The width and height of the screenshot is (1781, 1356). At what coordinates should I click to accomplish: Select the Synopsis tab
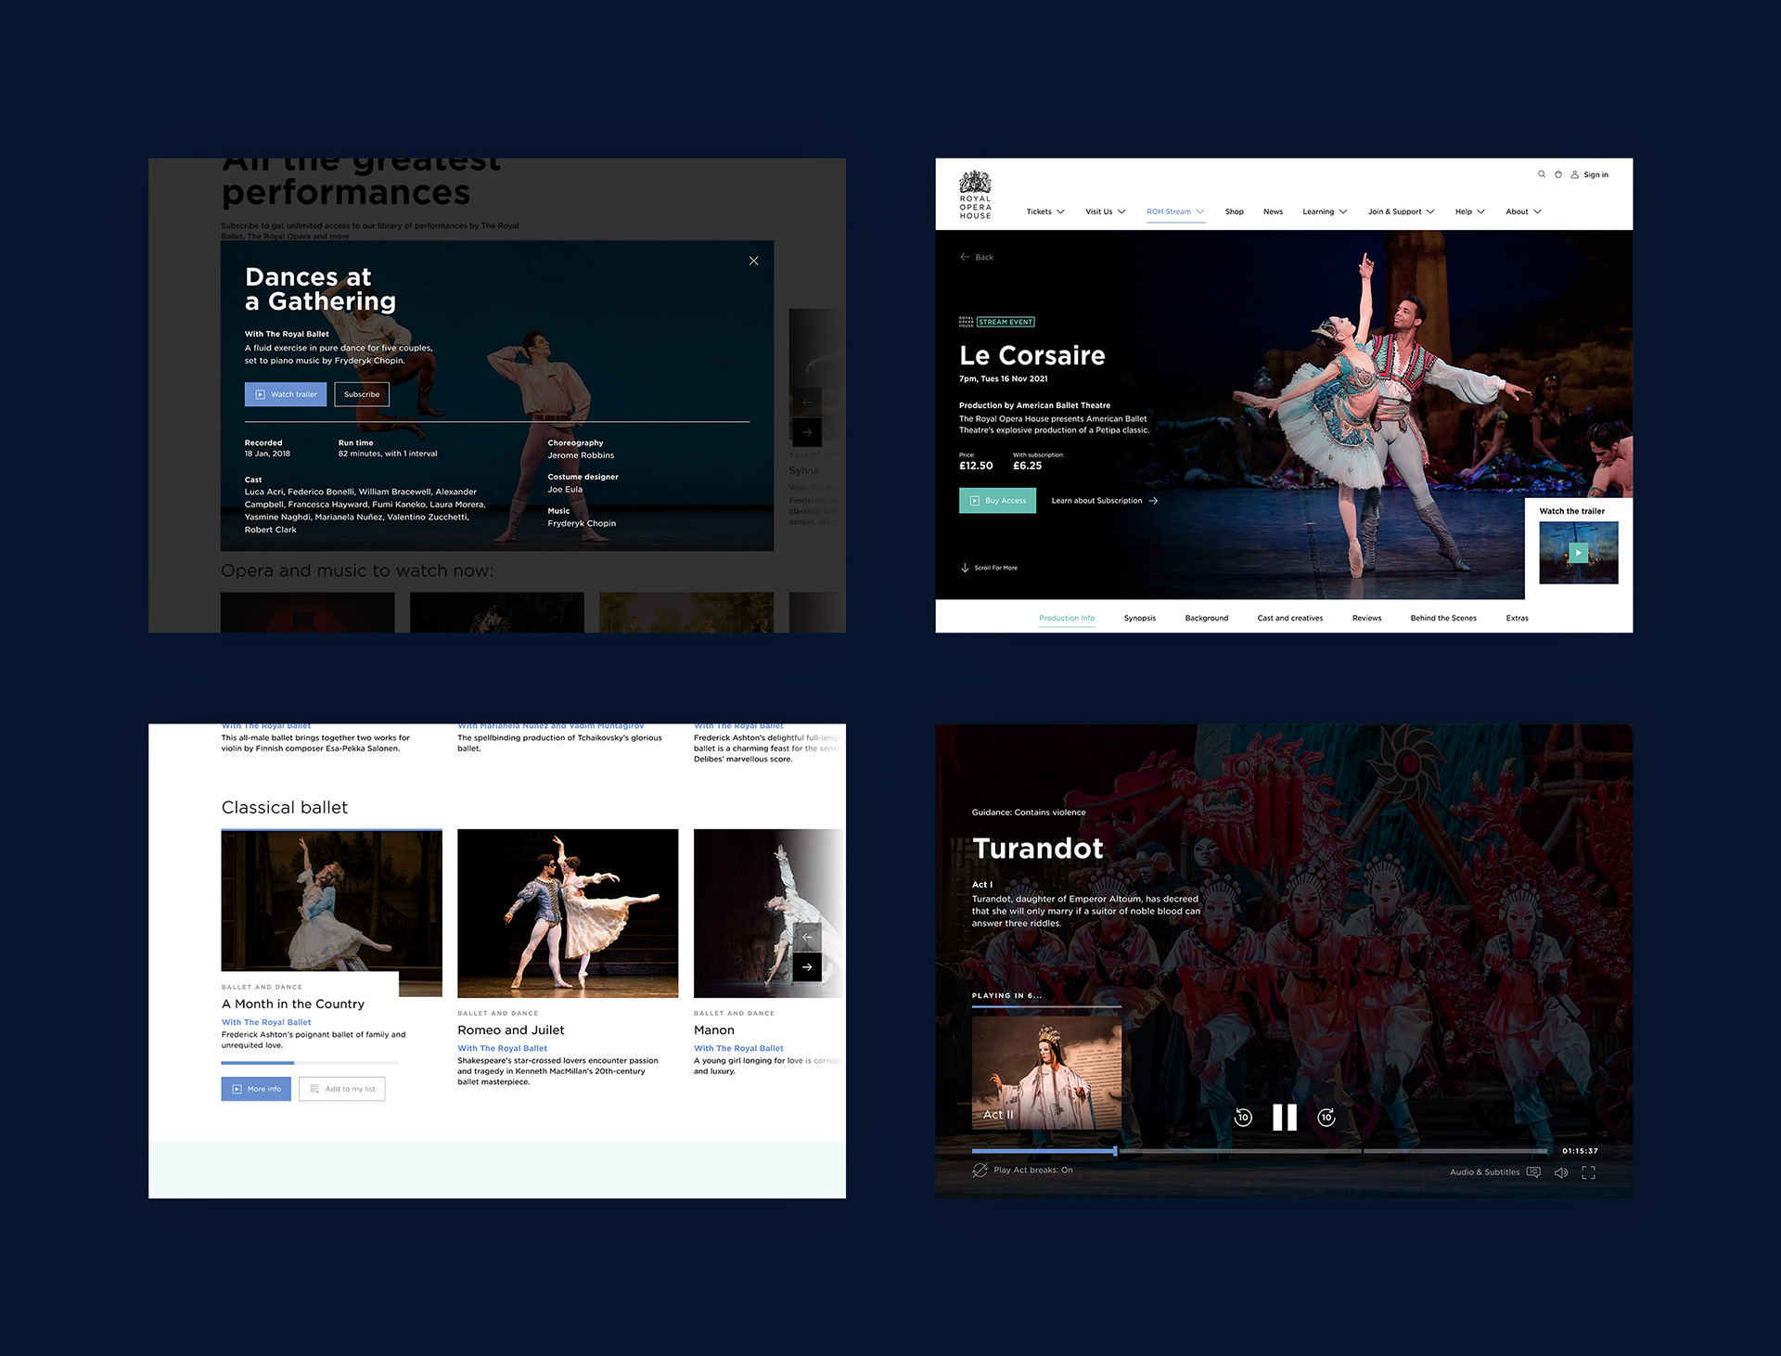(1140, 618)
